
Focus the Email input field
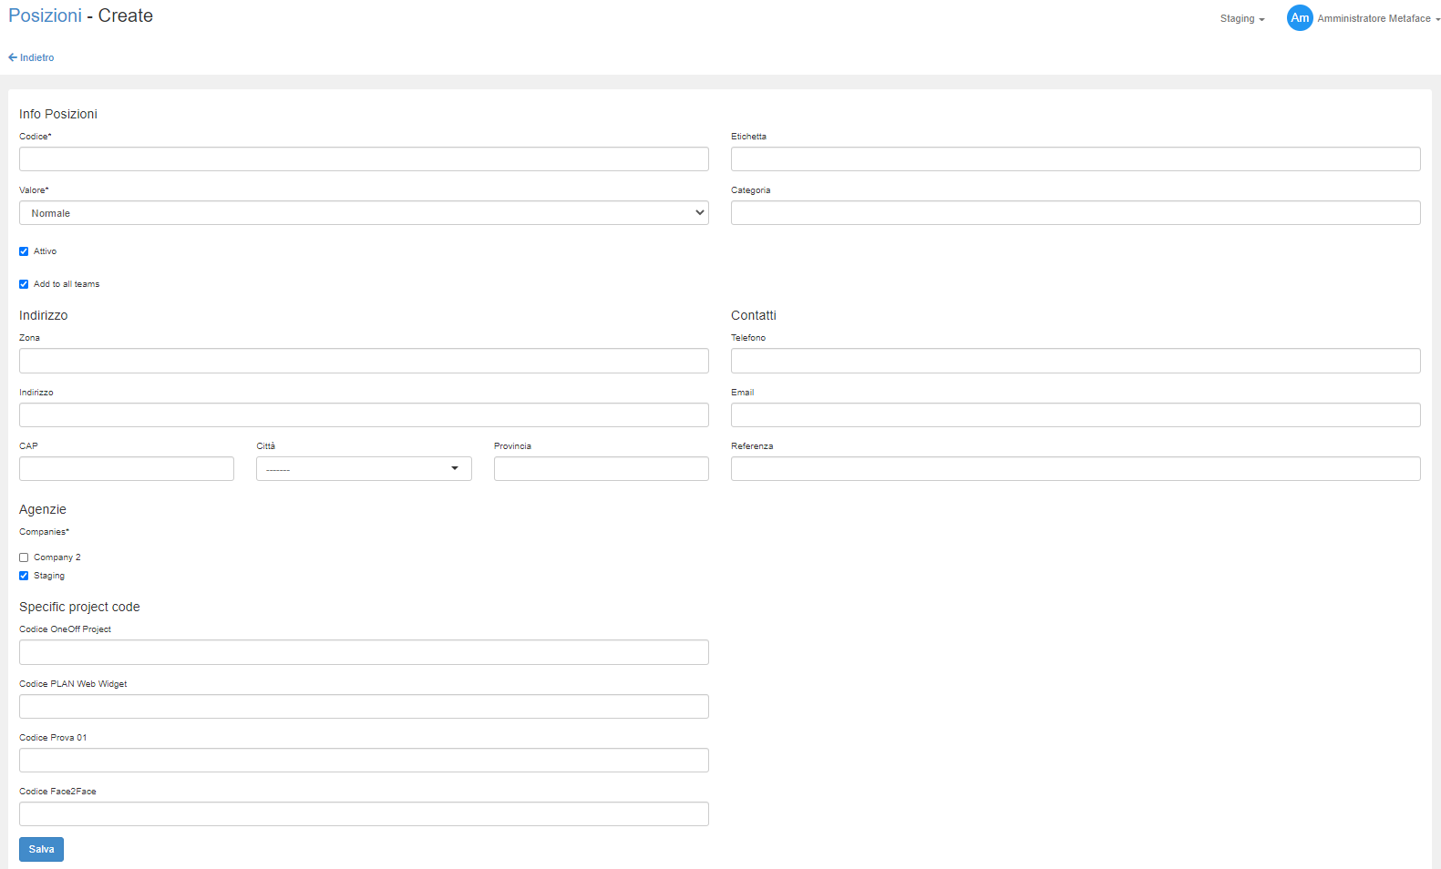point(1075,415)
